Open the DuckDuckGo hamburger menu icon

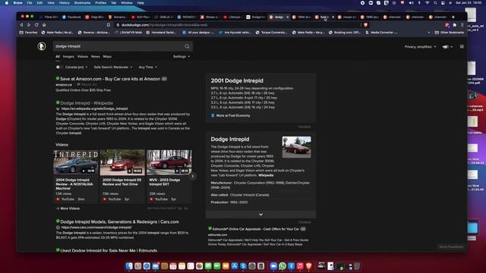(462, 47)
